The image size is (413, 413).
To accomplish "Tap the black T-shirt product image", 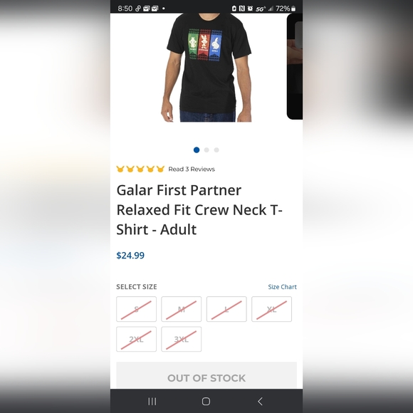I will [x=206, y=68].
